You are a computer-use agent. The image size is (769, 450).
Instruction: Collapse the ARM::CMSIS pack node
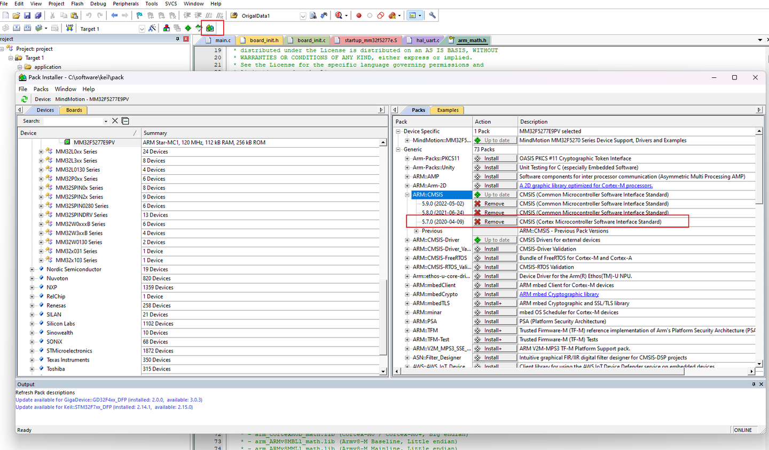[x=407, y=195]
